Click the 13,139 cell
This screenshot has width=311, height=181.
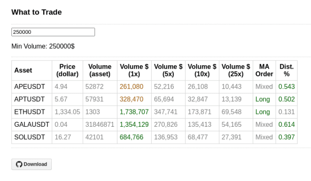pyautogui.click(x=236, y=99)
